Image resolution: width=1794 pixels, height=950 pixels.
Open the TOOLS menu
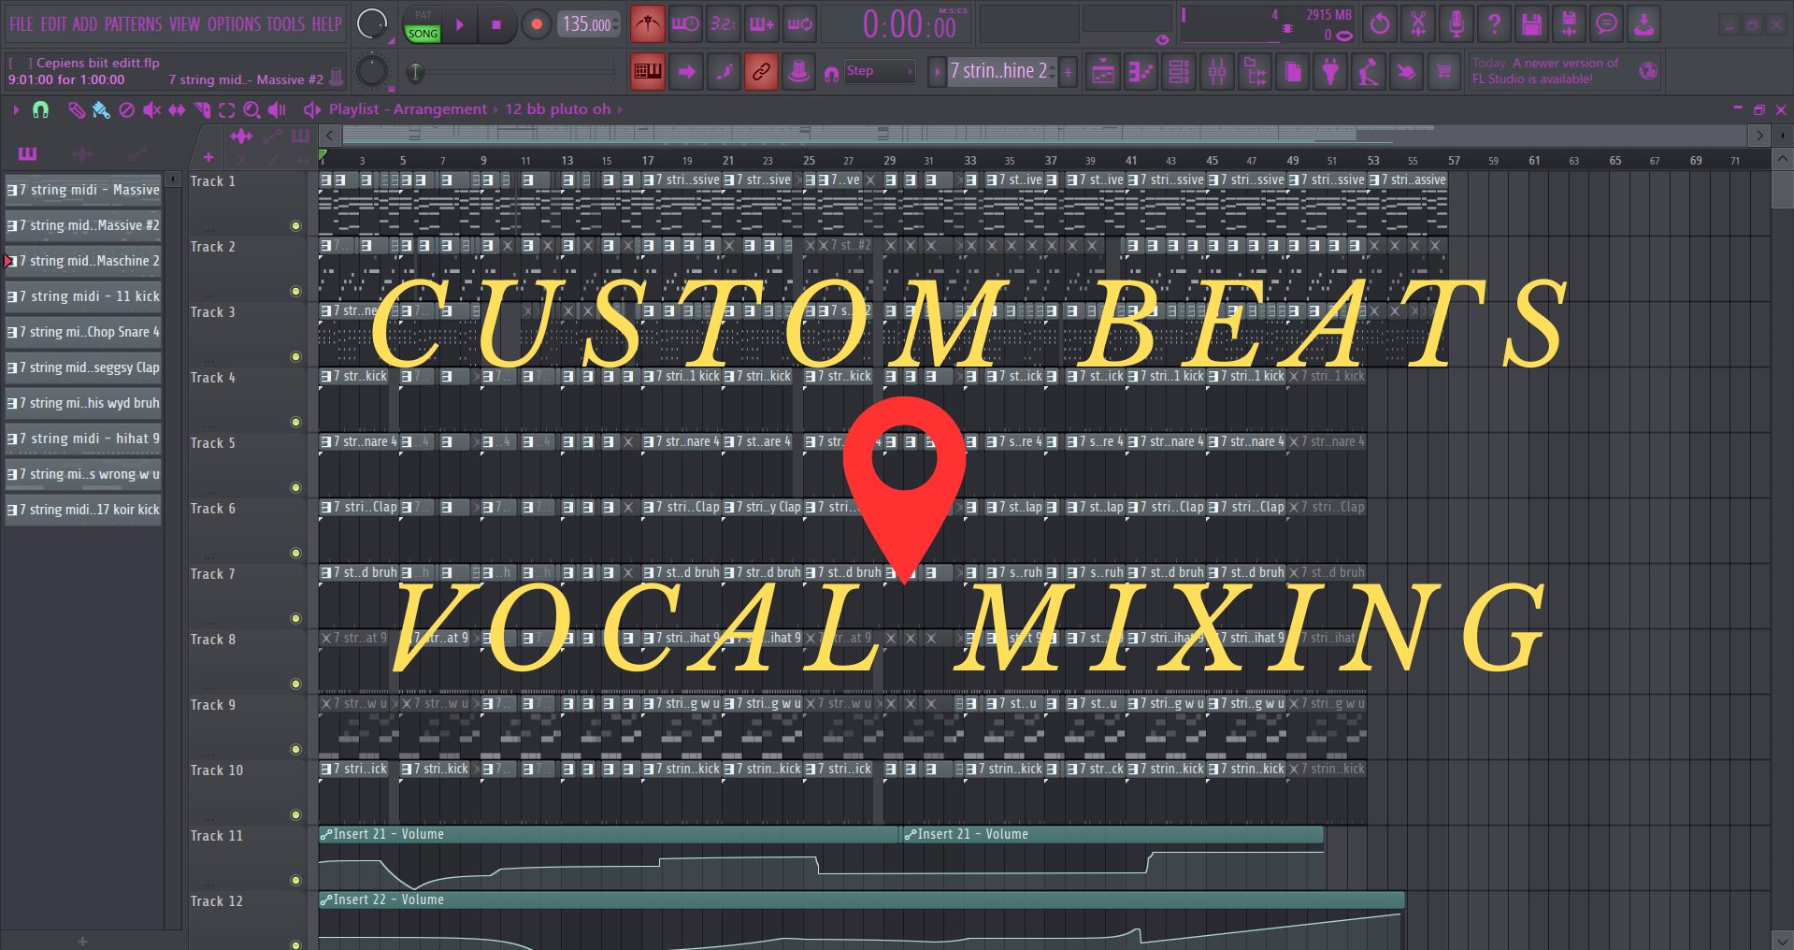285,24
